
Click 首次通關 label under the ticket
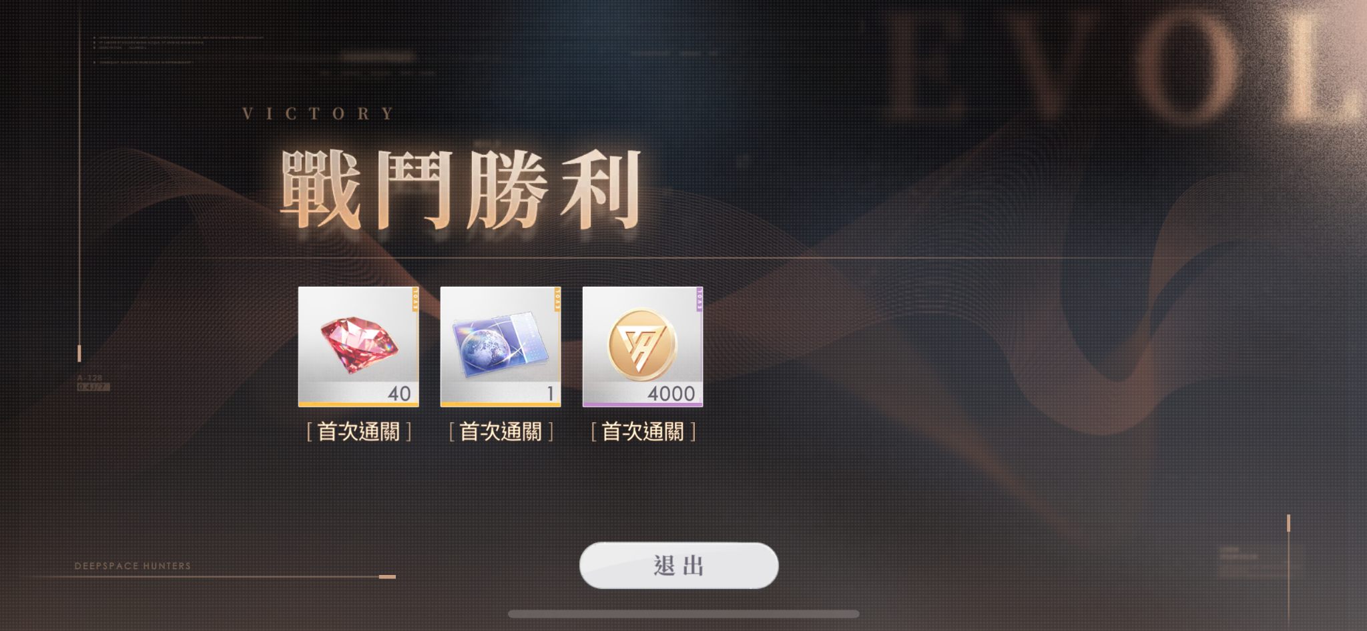pos(501,432)
